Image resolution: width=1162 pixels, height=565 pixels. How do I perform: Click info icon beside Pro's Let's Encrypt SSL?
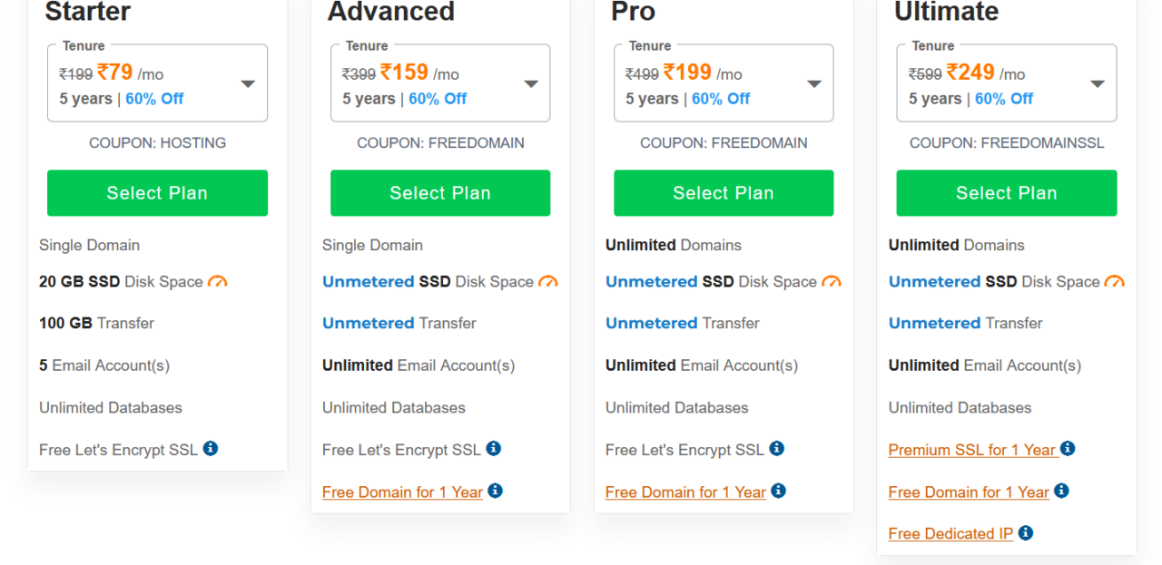(777, 448)
